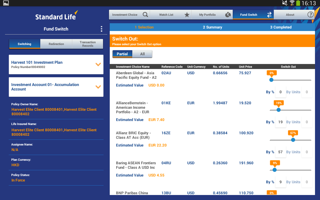
Task: Click the estimated value USD 4.55
Action: (156, 175)
